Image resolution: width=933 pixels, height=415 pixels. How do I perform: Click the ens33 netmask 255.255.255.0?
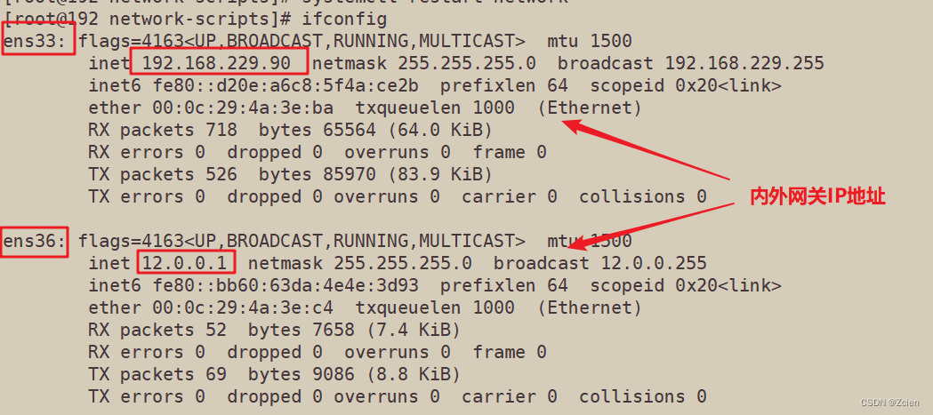click(x=467, y=63)
